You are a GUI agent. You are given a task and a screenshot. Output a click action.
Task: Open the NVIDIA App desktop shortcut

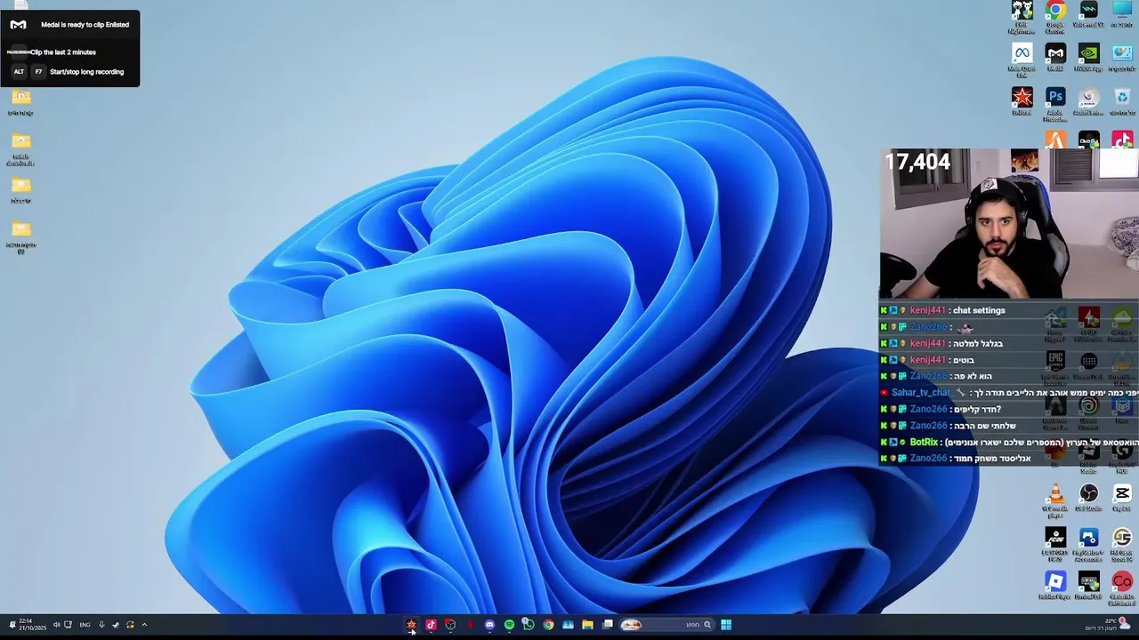[x=1089, y=58]
